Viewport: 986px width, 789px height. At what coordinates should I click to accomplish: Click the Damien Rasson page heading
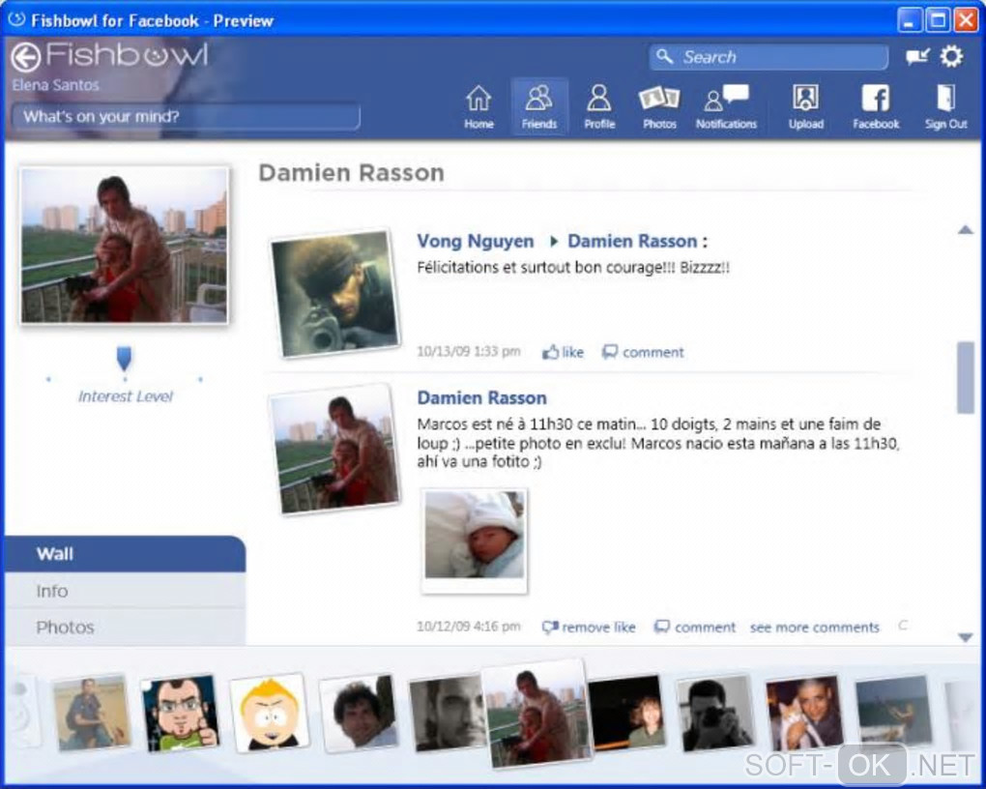pos(352,172)
